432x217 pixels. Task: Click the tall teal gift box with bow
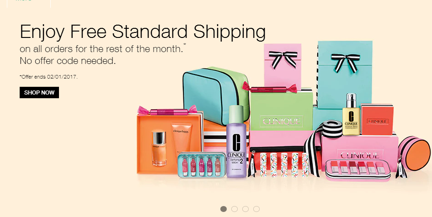click(x=344, y=74)
